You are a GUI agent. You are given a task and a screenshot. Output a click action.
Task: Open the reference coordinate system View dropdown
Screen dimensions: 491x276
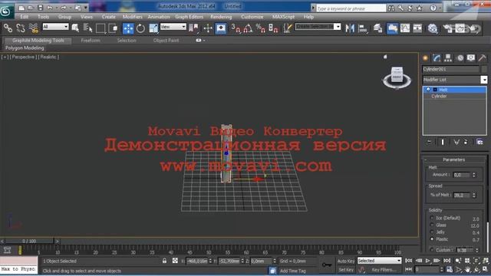click(173, 27)
